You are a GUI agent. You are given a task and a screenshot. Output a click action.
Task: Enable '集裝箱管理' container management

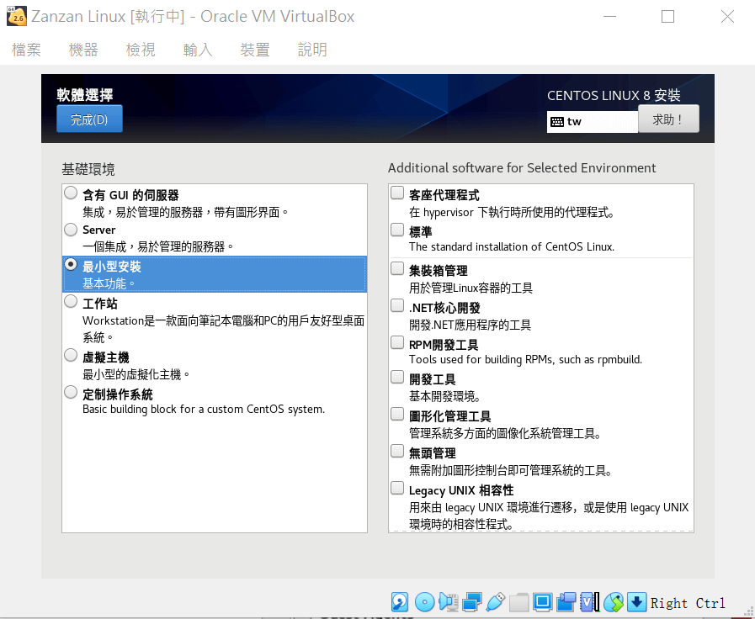(x=397, y=268)
